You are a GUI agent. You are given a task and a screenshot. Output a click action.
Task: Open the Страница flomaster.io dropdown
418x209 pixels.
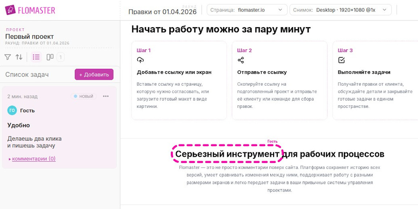coord(247,10)
